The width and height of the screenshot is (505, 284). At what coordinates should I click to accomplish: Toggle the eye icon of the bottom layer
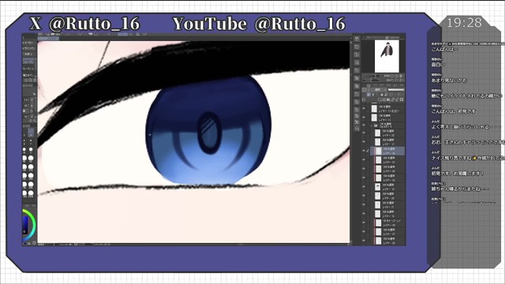tap(364, 241)
